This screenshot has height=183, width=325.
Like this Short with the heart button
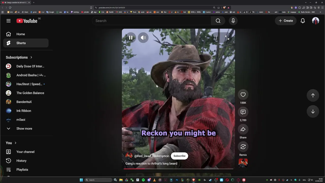(x=243, y=95)
